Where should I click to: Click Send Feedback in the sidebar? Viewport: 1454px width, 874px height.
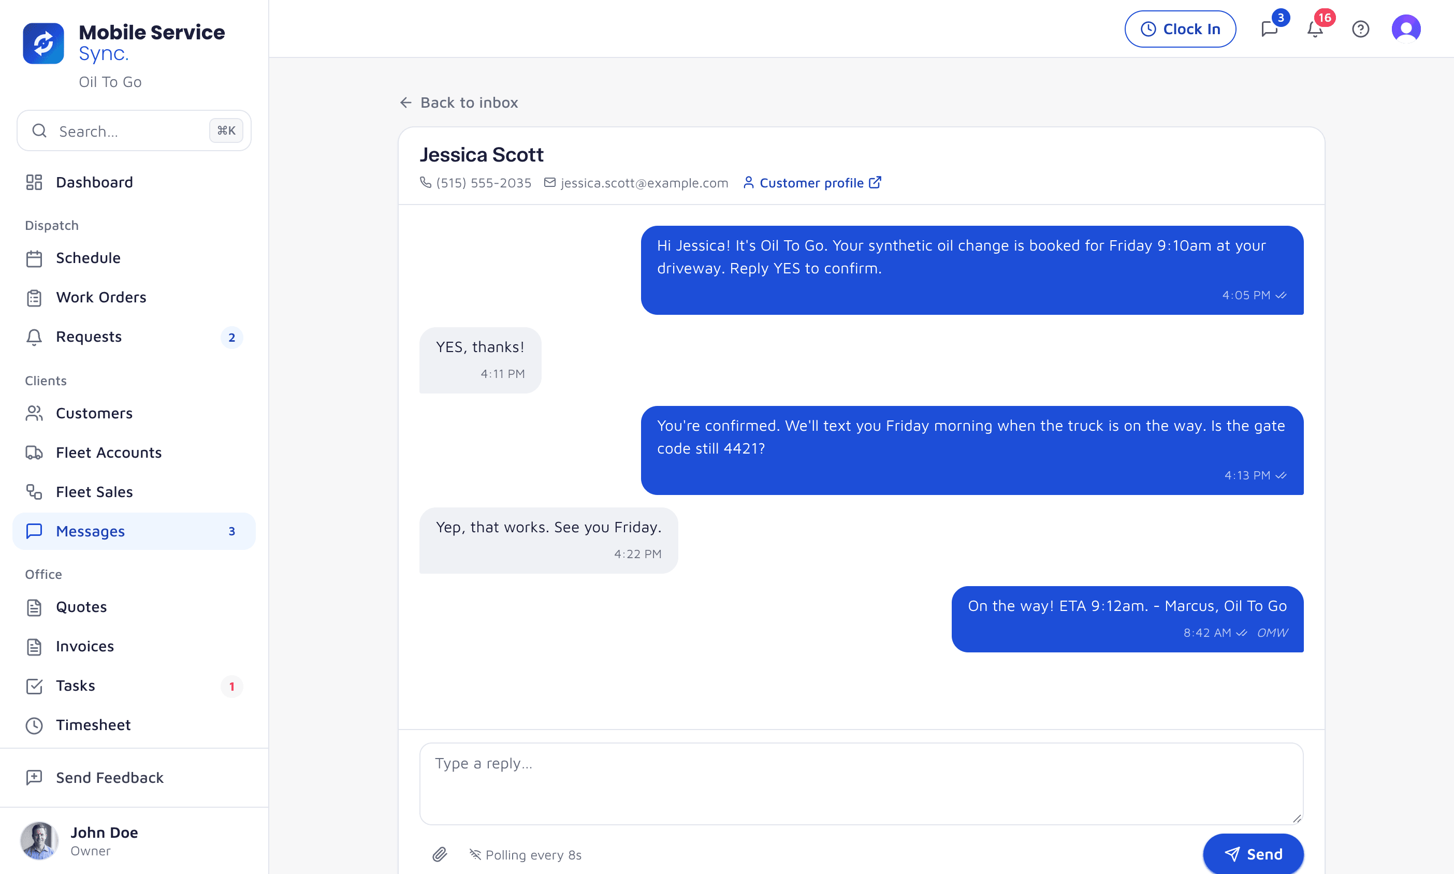tap(134, 778)
